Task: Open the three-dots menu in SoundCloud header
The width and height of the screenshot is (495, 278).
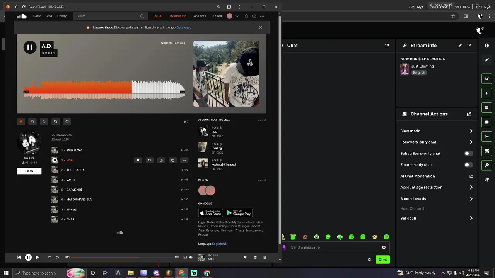Action: point(262,16)
